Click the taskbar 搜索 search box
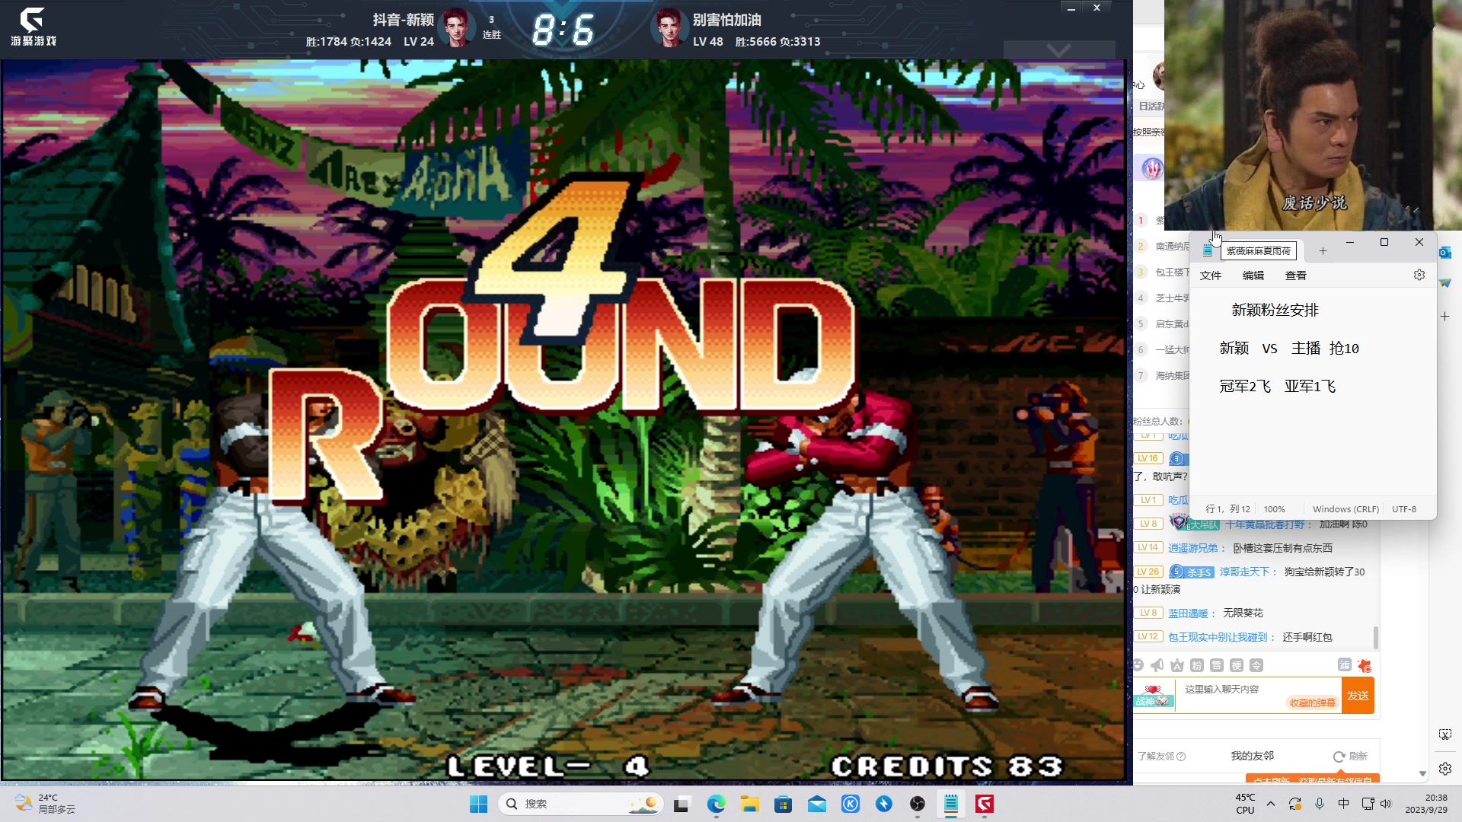This screenshot has width=1462, height=822. (580, 804)
